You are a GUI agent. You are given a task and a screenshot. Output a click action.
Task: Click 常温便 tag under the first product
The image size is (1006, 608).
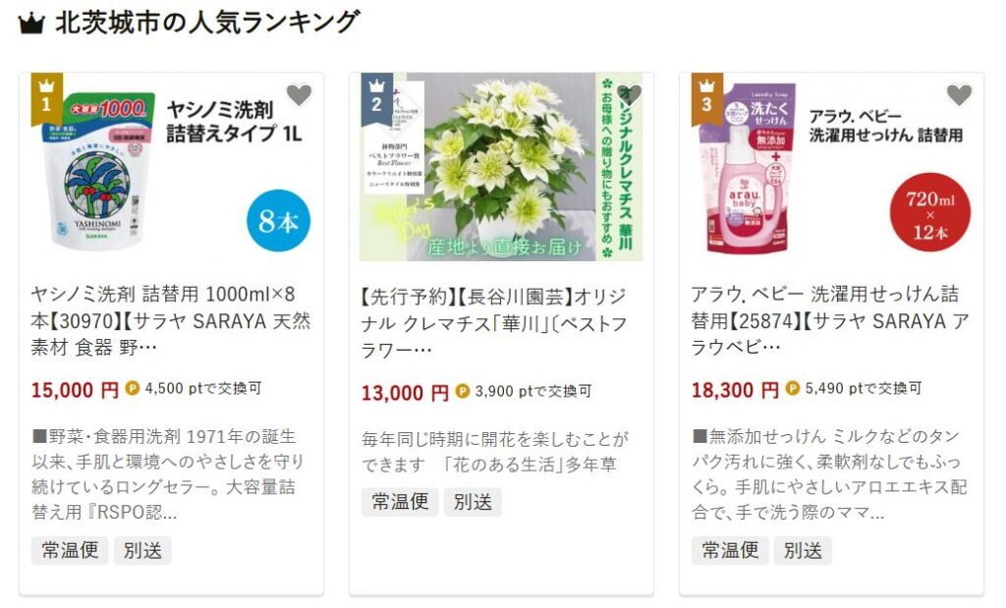click(70, 550)
